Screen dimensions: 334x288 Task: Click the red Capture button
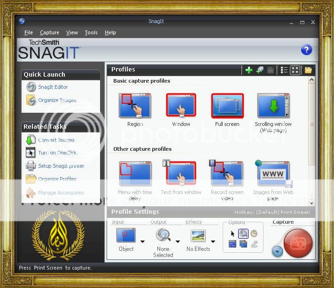pyautogui.click(x=298, y=243)
